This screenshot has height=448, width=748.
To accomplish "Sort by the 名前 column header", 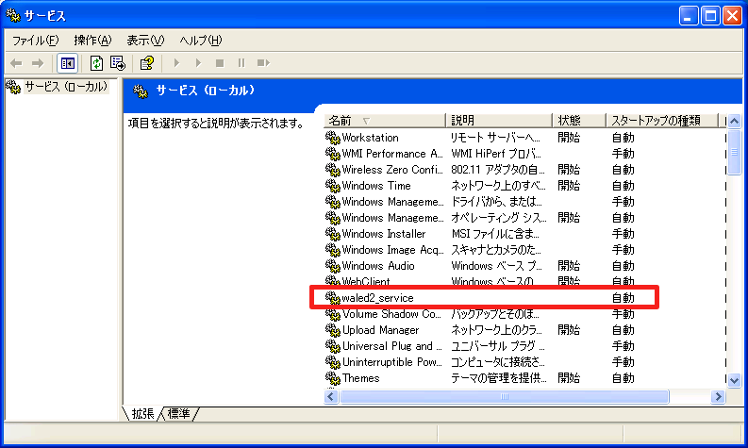I will [x=385, y=120].
